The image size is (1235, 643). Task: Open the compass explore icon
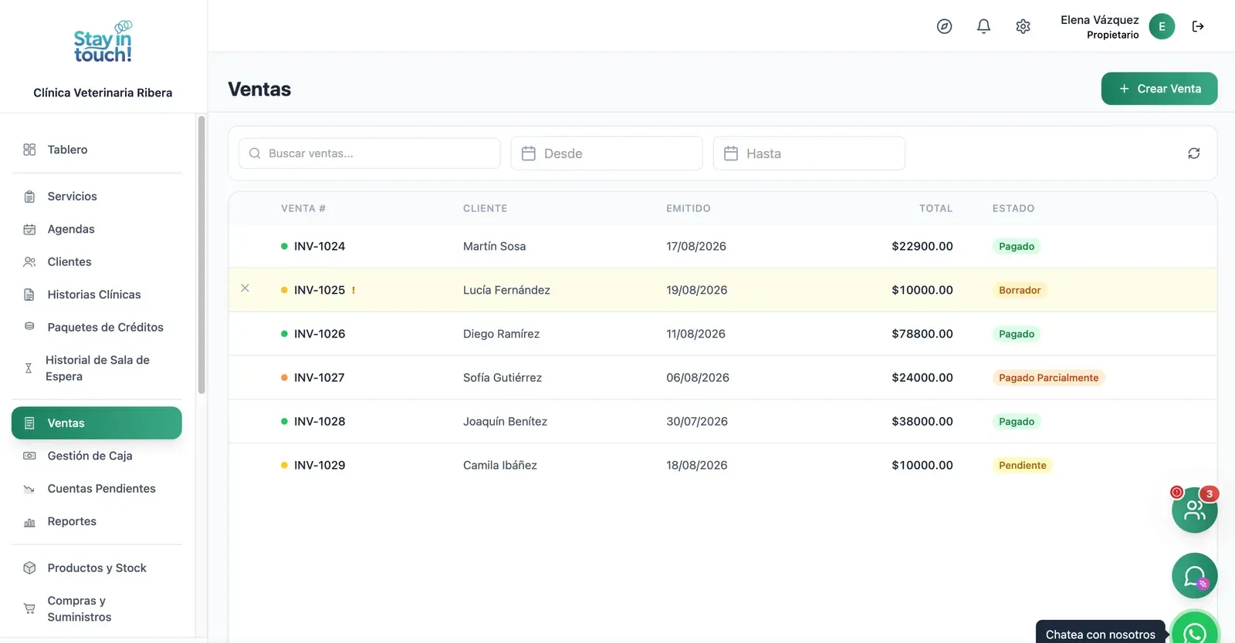(944, 26)
